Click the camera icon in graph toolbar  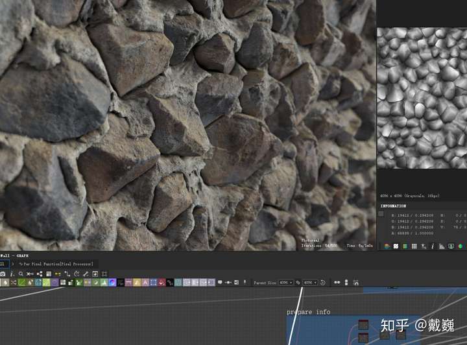tap(3, 274)
